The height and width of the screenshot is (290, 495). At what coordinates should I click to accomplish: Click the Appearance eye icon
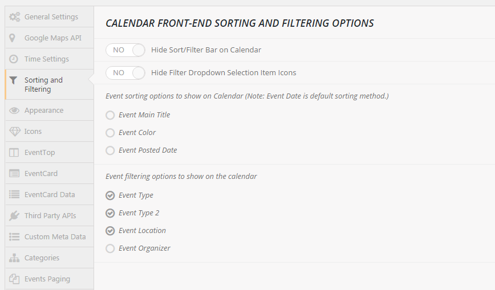(x=14, y=111)
